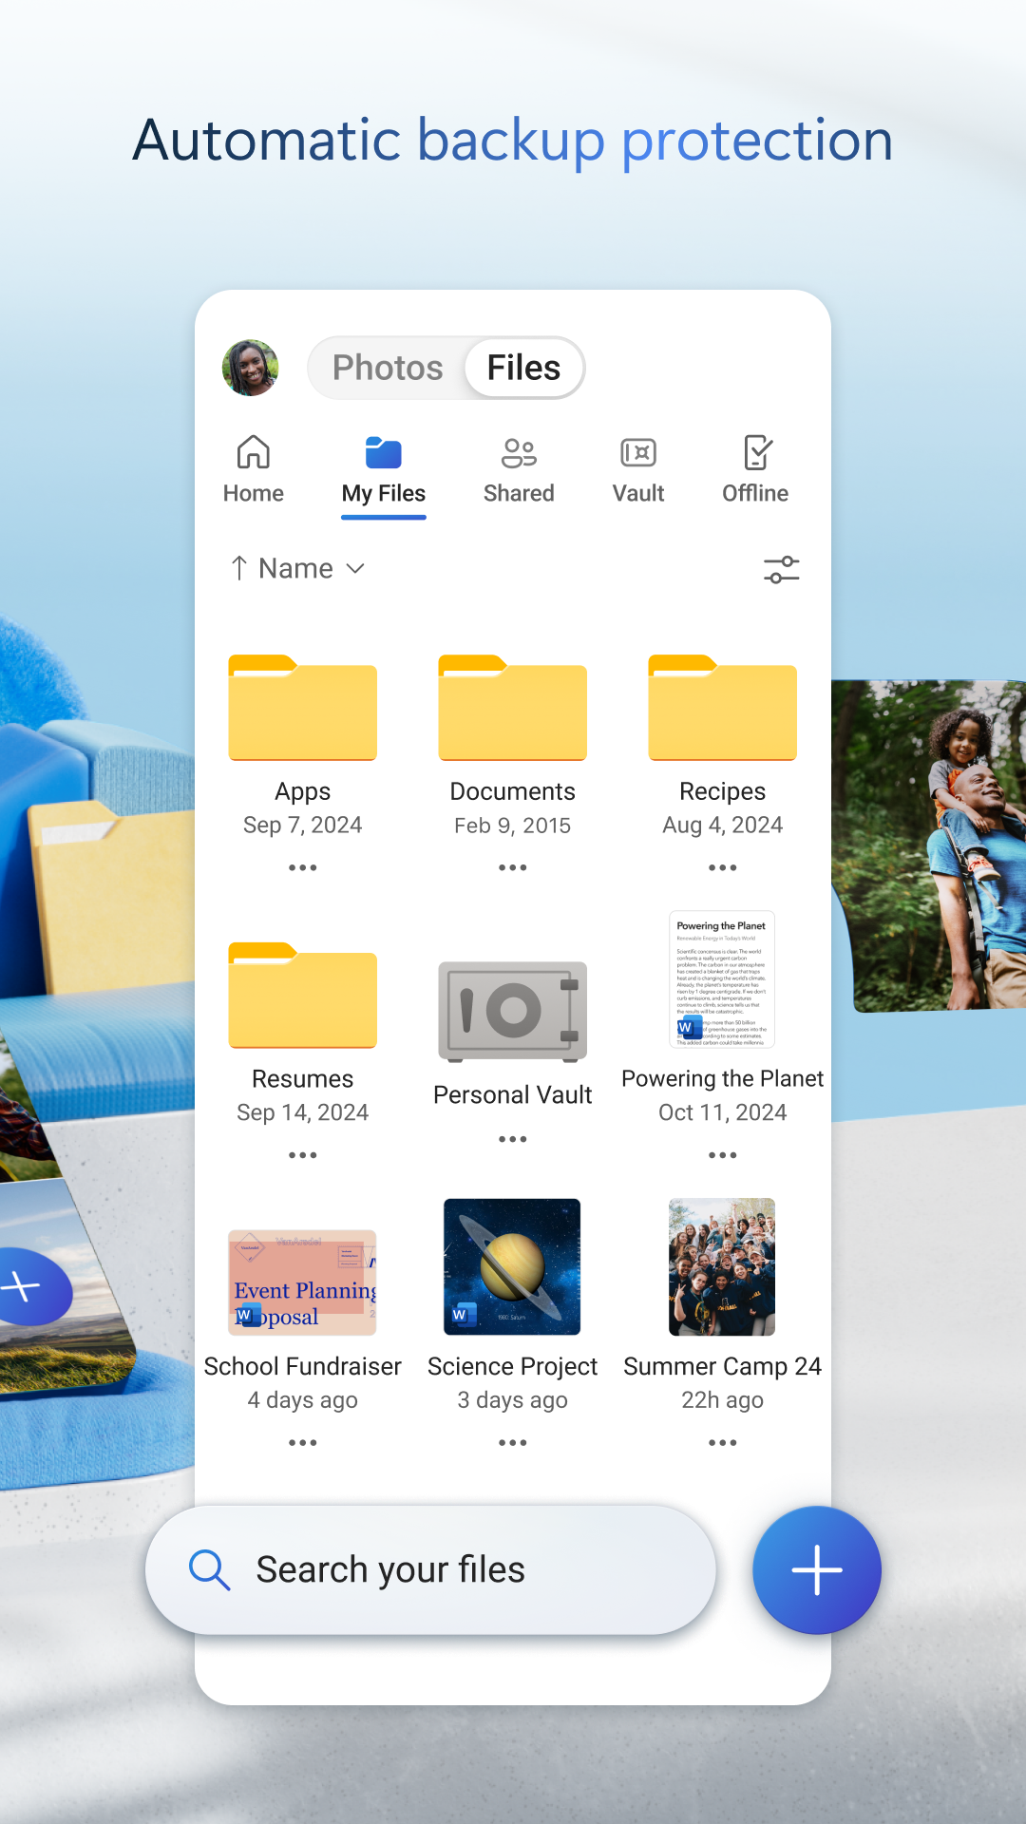Open the Personal Vault safe

tap(512, 1012)
